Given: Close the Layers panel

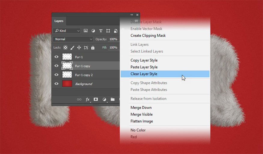Looking at the screenshot, I should tap(137, 15).
